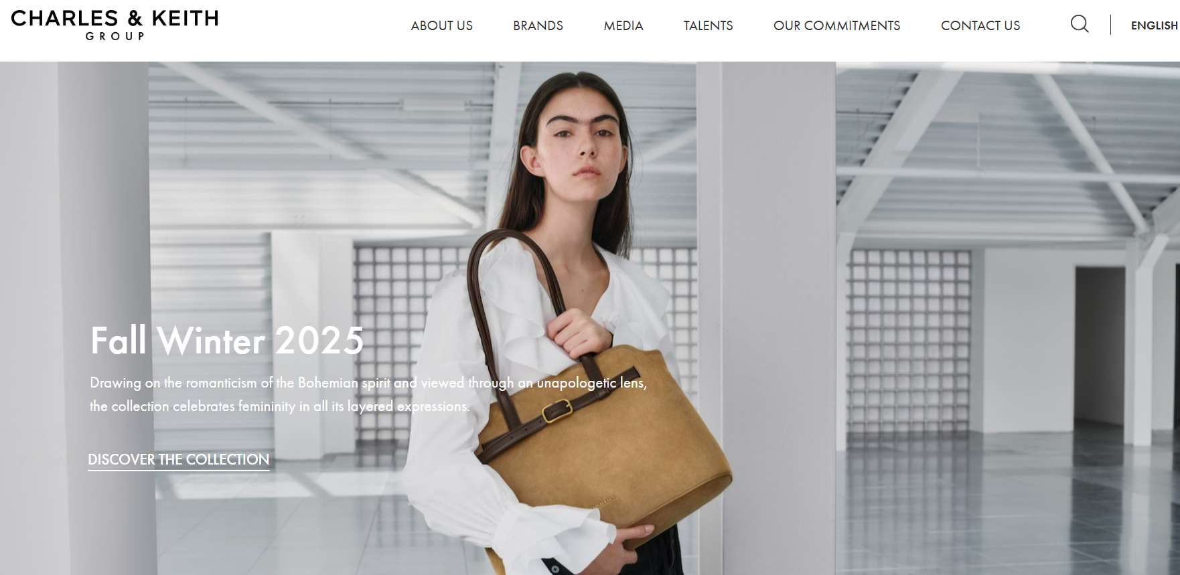Click the Fall Winter 2025 headline

point(227,341)
